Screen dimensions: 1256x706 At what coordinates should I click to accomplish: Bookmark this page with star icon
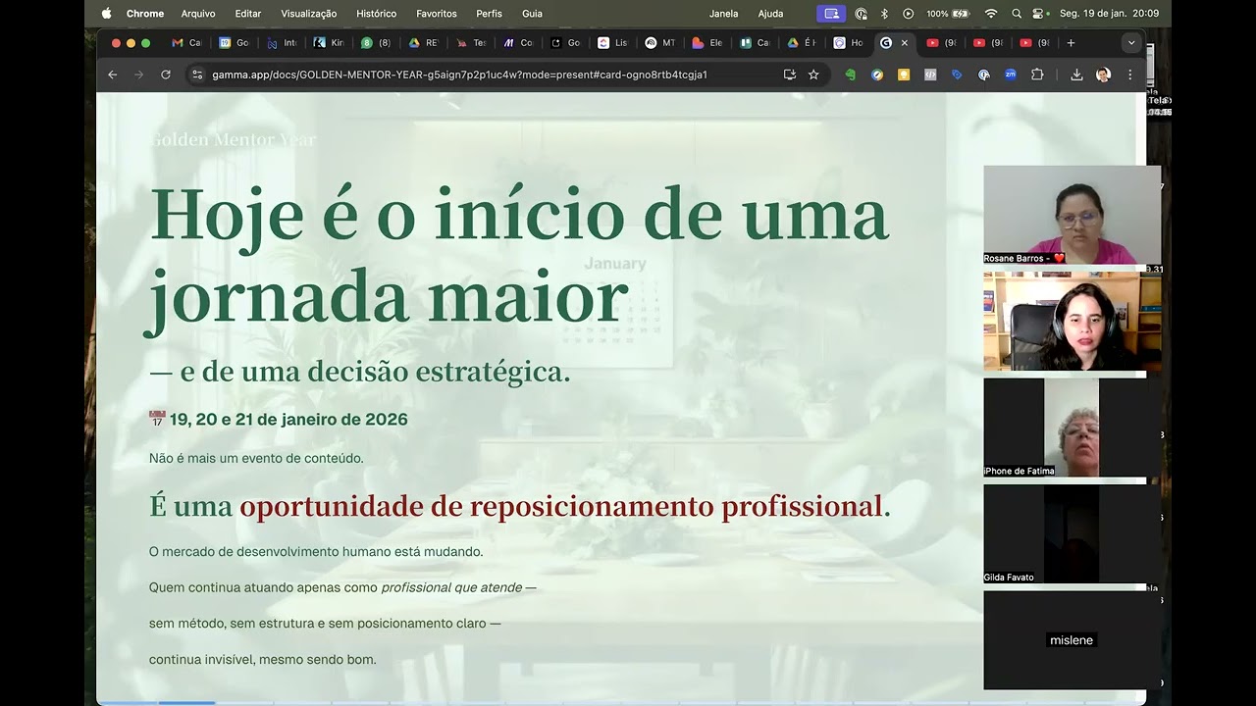pos(813,75)
